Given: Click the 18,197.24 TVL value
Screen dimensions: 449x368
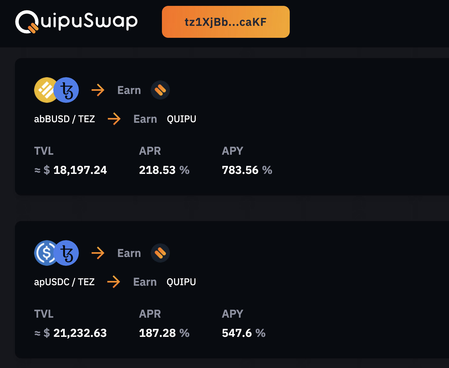Looking at the screenshot, I should point(80,170).
